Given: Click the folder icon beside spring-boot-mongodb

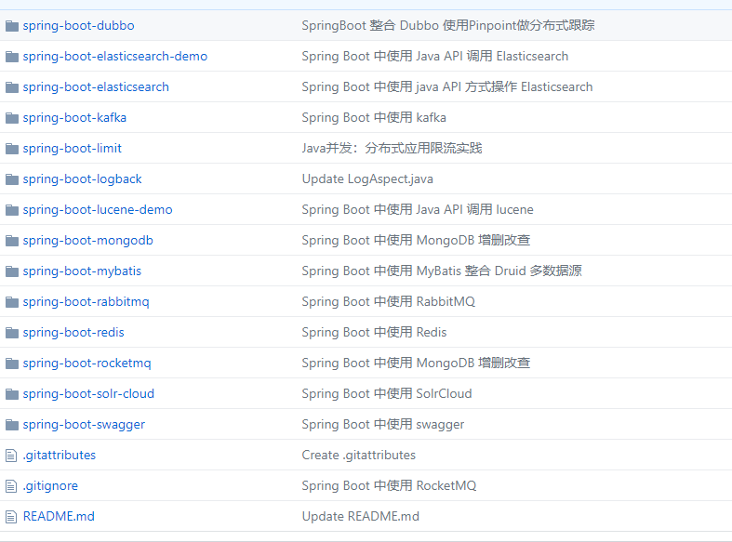Looking at the screenshot, I should coord(12,241).
